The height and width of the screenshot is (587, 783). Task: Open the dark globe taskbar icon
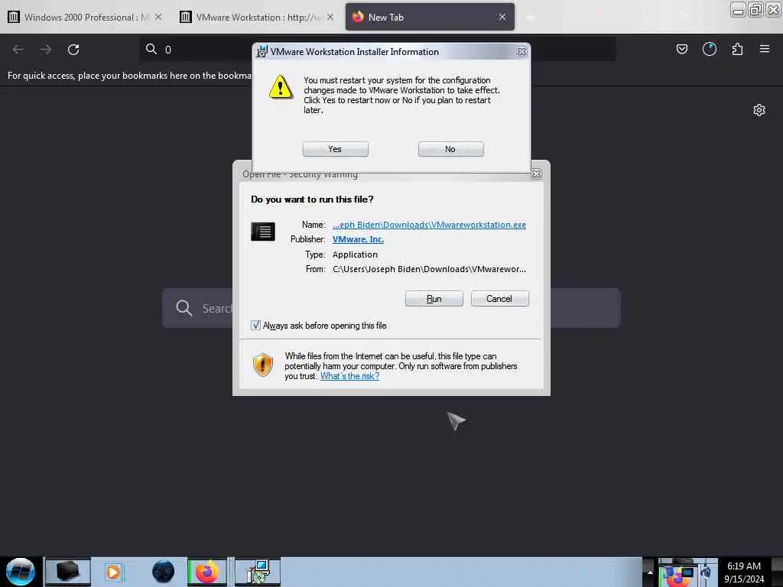click(x=163, y=572)
